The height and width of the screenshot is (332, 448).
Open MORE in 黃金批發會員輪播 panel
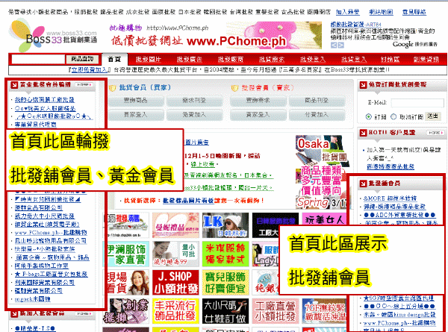pyautogui.click(x=84, y=85)
